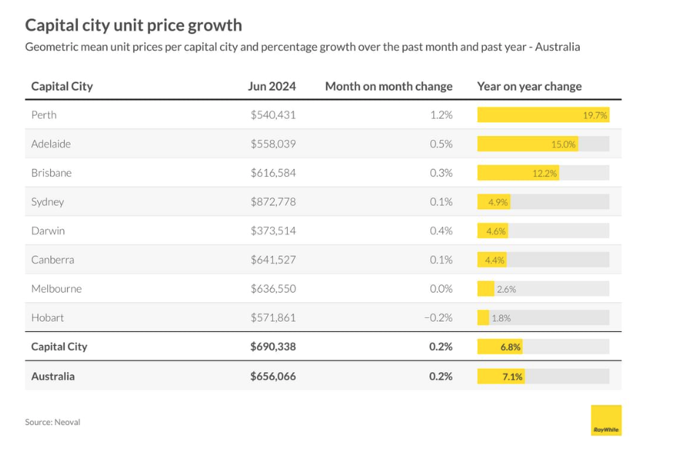Select the Sydney price $872,778
The width and height of the screenshot is (681, 455).
273,202
